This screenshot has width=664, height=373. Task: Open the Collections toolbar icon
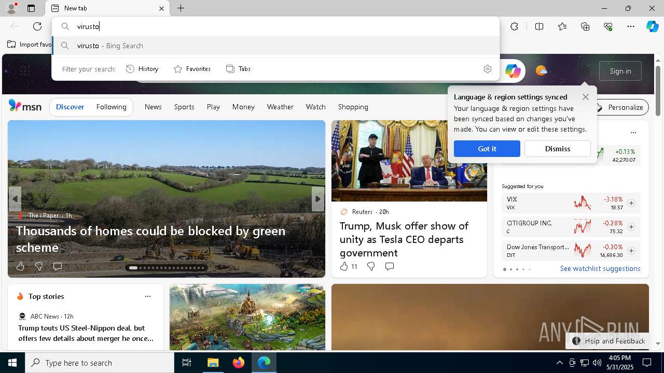tap(585, 26)
